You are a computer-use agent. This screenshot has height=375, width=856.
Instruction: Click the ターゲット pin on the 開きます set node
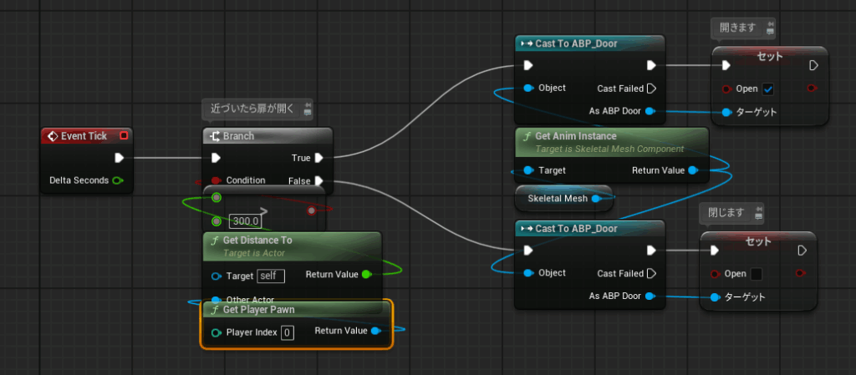(726, 112)
